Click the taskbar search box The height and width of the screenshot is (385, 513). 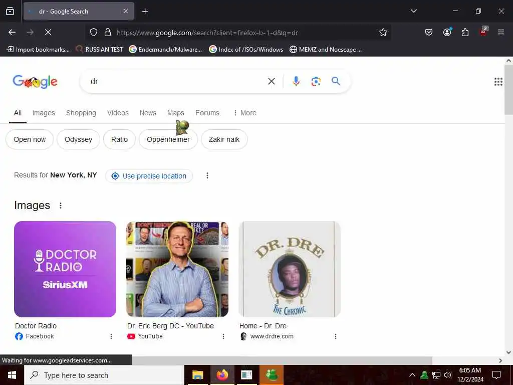(104, 375)
